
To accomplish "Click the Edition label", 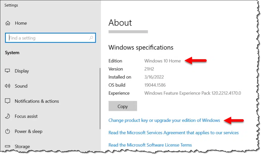I will [115, 61].
